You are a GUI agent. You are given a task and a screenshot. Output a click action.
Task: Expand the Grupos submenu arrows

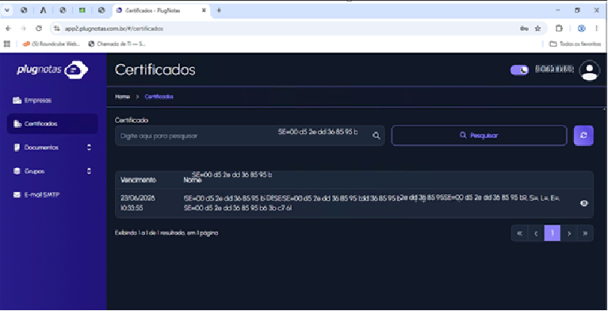(90, 171)
